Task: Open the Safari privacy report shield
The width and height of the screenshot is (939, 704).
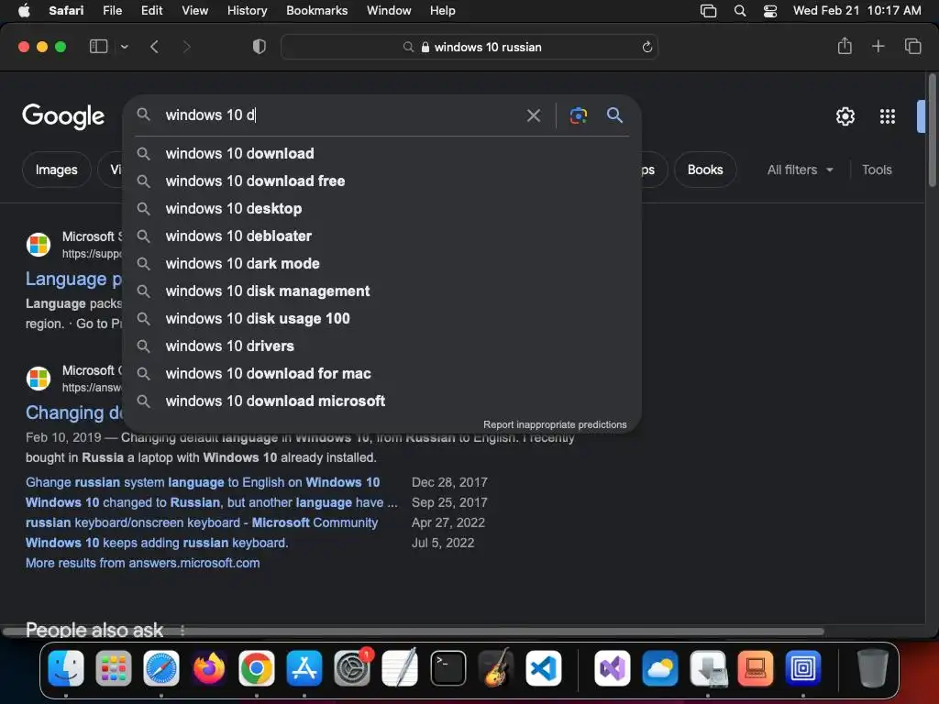Action: click(x=259, y=47)
